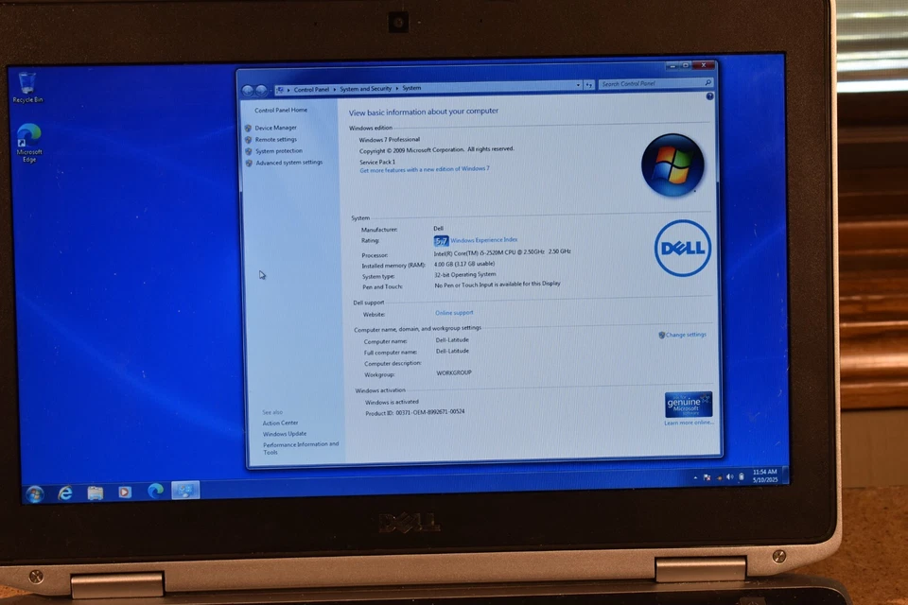Open Microsoft Edge from the taskbar
Screen dimensions: 908x605
click(x=155, y=493)
